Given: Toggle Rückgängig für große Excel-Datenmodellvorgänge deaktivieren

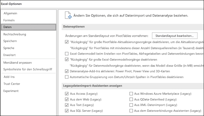Looking at the screenshot, I should [x=67, y=60].
